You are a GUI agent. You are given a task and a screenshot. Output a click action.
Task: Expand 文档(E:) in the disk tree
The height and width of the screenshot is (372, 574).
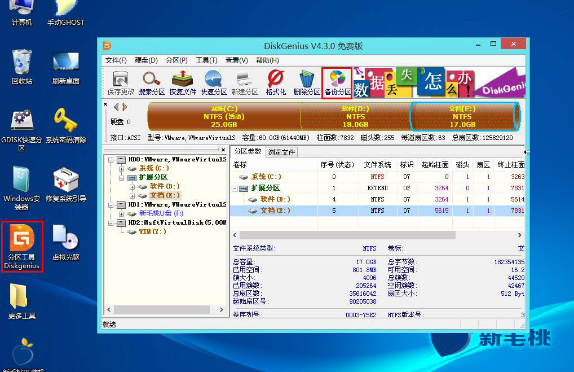tap(132, 196)
